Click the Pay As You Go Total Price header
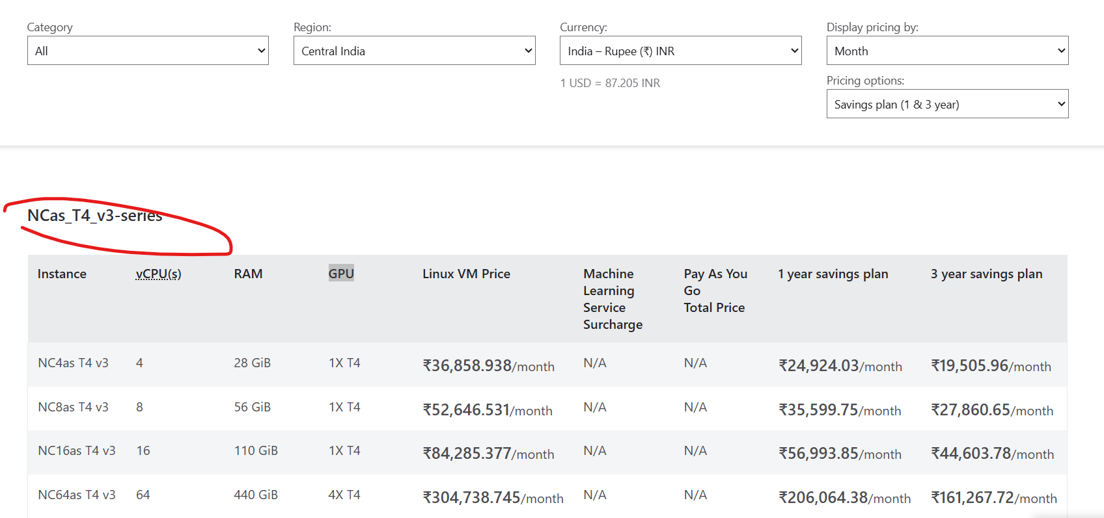This screenshot has height=518, width=1104. point(715,291)
